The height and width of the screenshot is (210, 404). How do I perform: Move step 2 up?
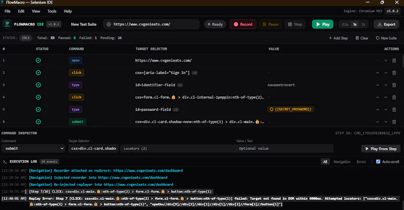[x=377, y=73]
